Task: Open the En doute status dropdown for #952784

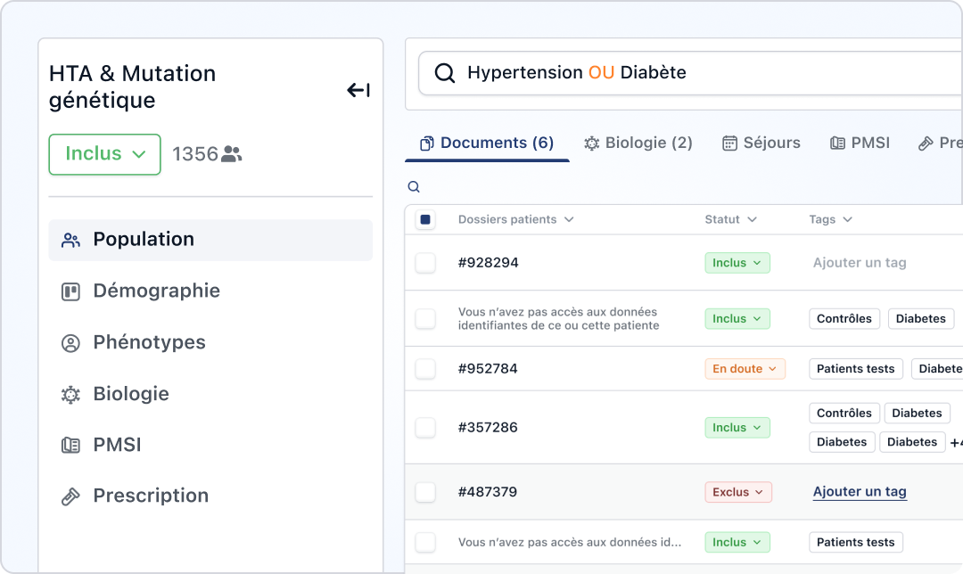Action: [x=745, y=368]
